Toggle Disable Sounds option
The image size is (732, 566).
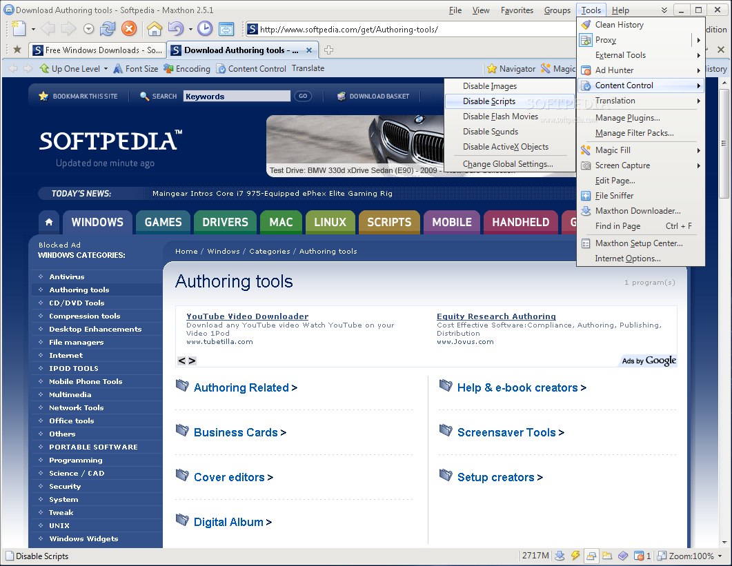(510, 132)
